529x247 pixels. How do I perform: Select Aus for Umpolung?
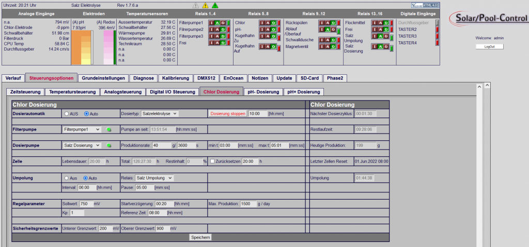(67, 178)
